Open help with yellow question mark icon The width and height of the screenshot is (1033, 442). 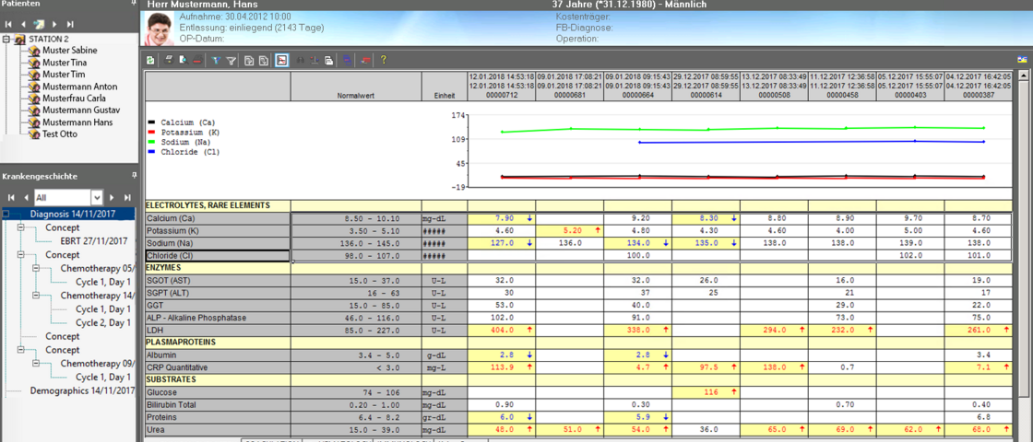point(384,60)
